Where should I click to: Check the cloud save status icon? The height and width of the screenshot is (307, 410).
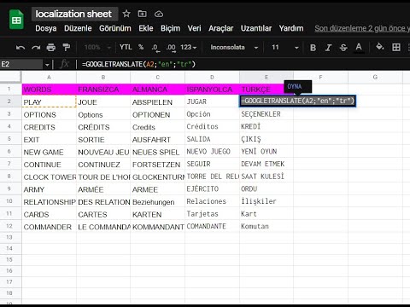(159, 14)
